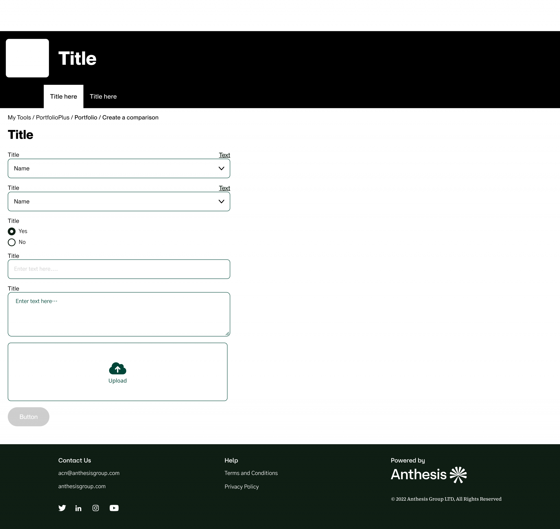The height and width of the screenshot is (529, 560).
Task: Click the disabled Button
Action: coord(28,417)
